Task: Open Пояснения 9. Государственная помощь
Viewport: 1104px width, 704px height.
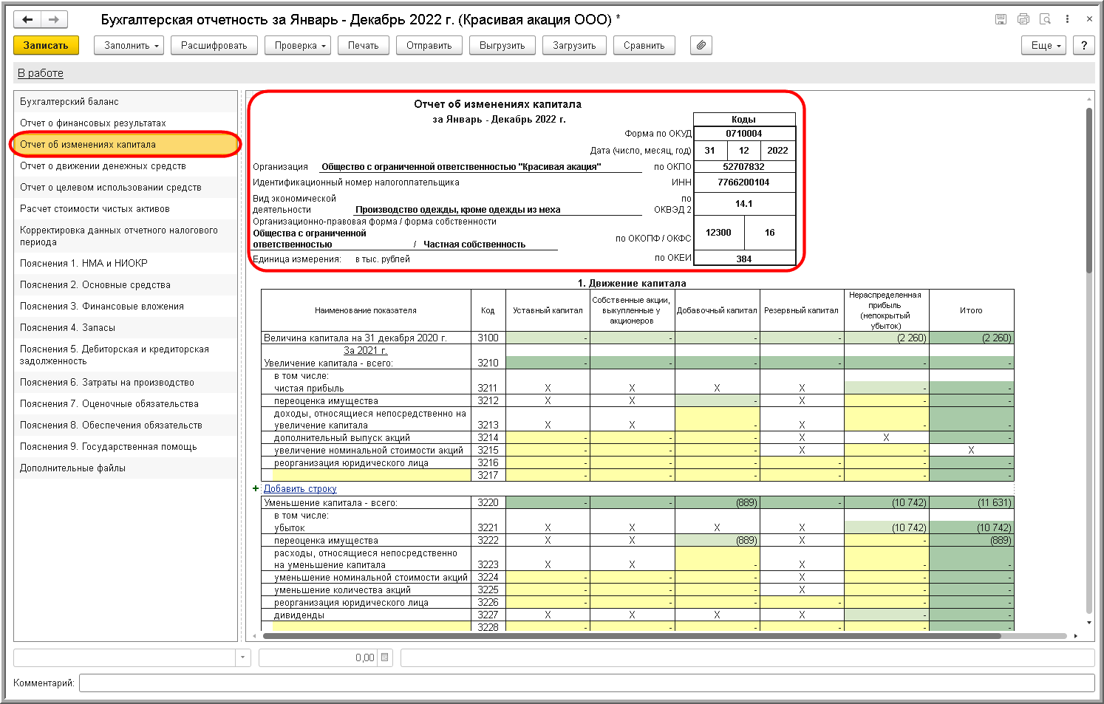Action: click(126, 447)
